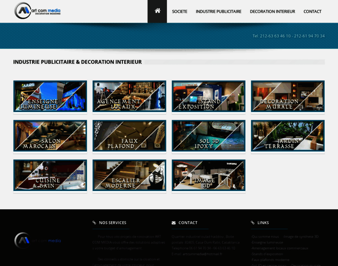Open the Contact page from navigation

pos(312,12)
